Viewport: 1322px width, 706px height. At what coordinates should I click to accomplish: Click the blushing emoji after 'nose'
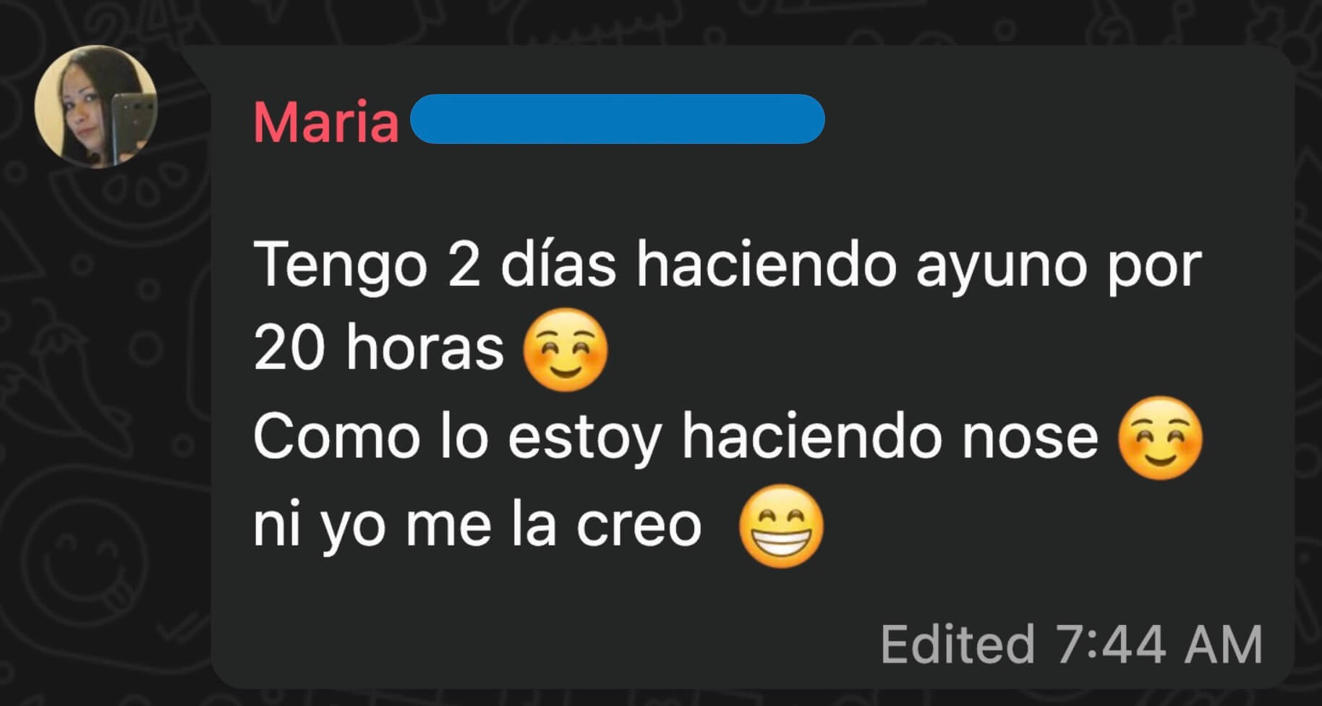[1160, 438]
